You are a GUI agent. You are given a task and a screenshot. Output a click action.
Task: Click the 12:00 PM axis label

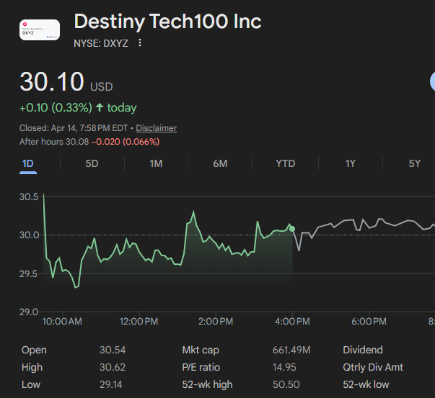(139, 322)
